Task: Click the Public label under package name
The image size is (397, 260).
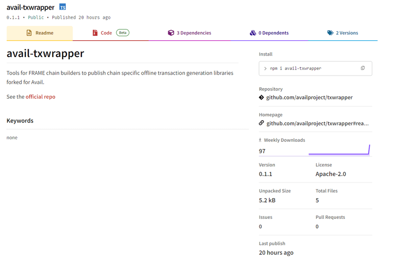Action: [x=35, y=17]
